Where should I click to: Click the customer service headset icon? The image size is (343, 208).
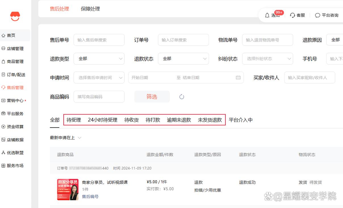pyautogui.click(x=292, y=15)
